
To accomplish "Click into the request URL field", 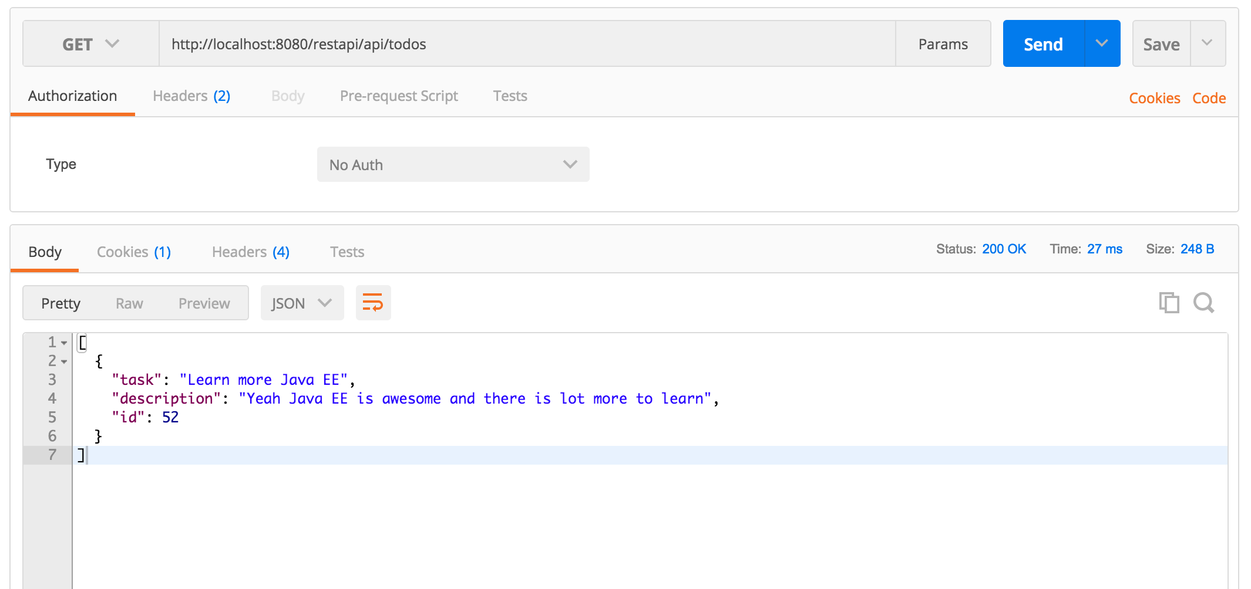I will click(x=527, y=44).
